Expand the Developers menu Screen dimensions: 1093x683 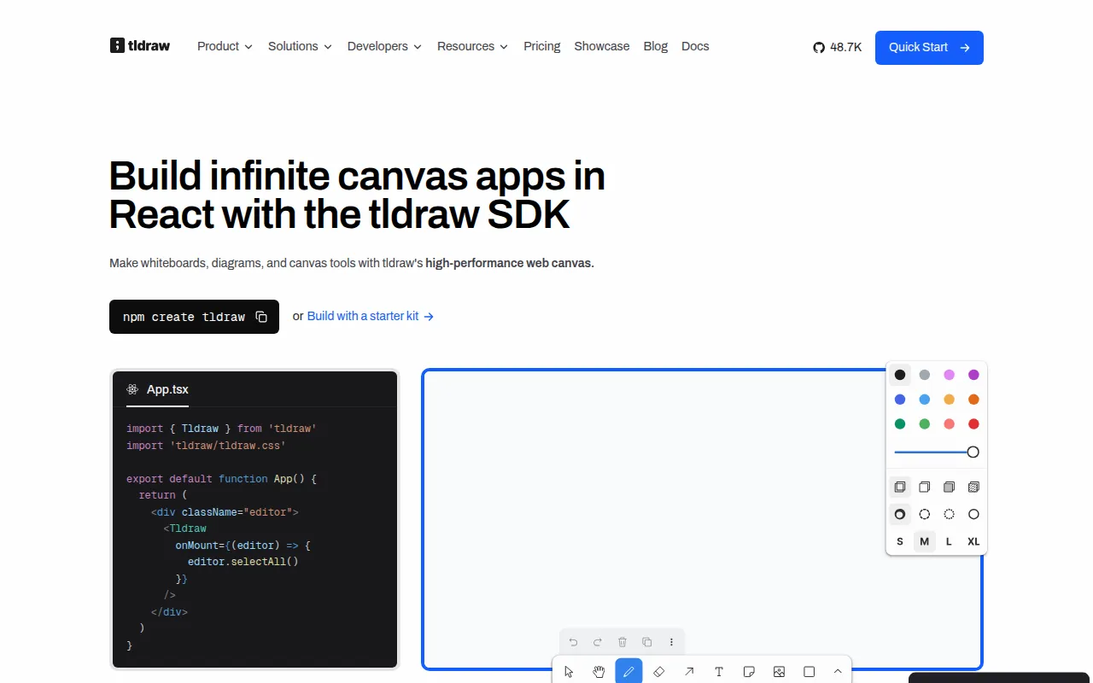pyautogui.click(x=384, y=46)
